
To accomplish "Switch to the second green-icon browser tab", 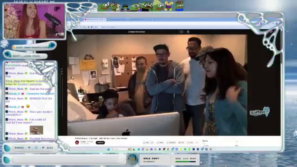I will click(118, 19).
